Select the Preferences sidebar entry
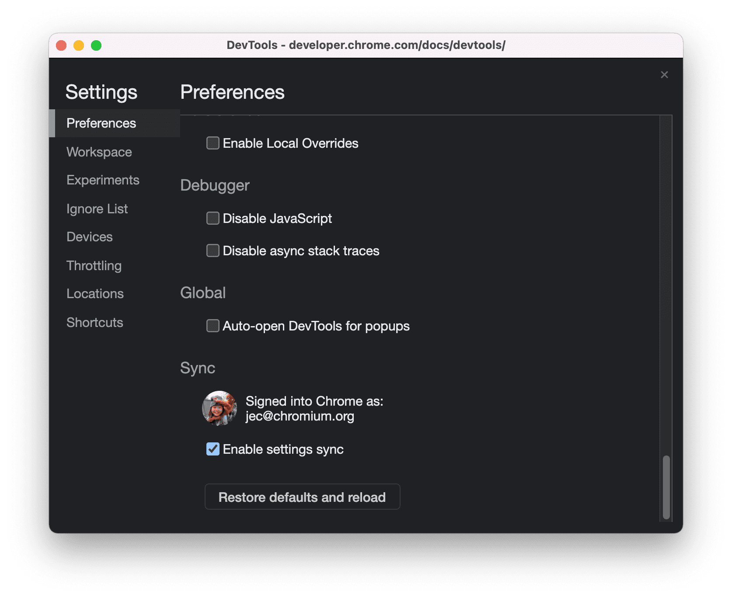The height and width of the screenshot is (598, 732). (x=101, y=123)
